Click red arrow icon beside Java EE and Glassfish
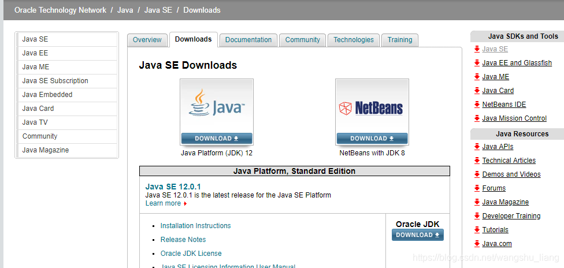 click(x=477, y=63)
